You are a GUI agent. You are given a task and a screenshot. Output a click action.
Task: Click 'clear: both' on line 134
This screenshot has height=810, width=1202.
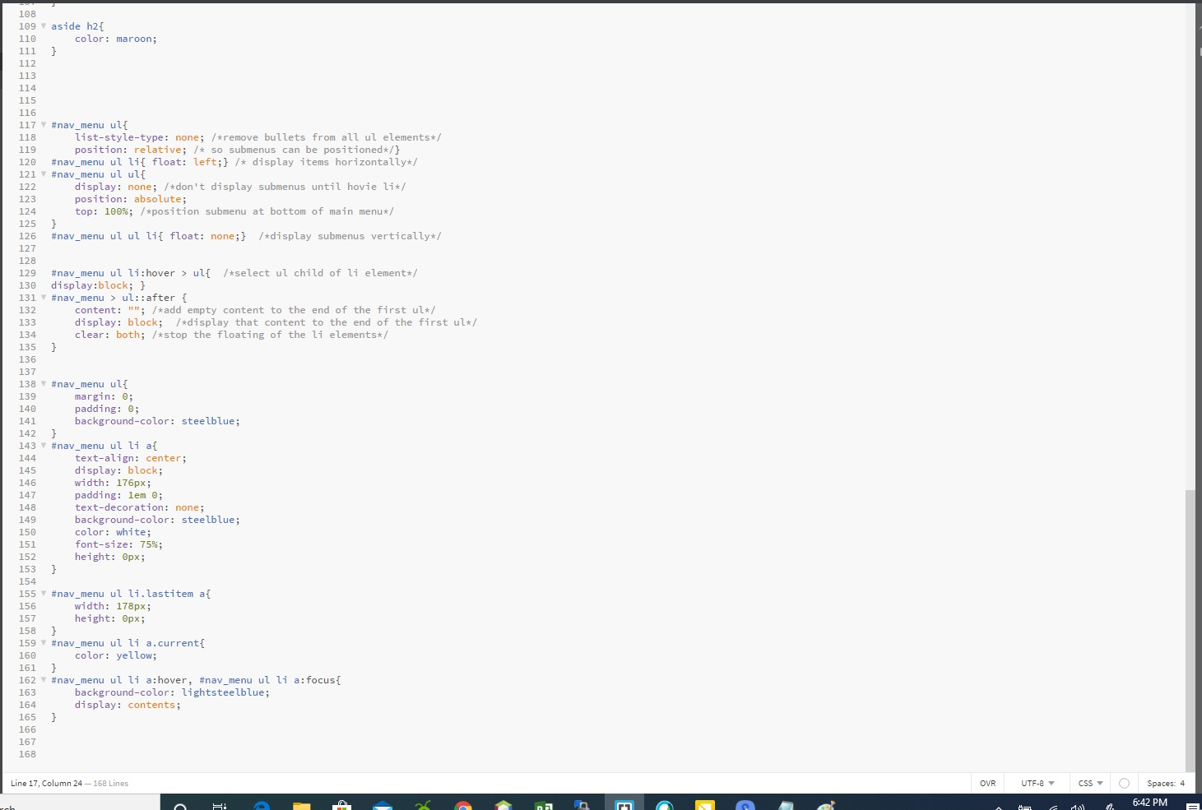107,335
